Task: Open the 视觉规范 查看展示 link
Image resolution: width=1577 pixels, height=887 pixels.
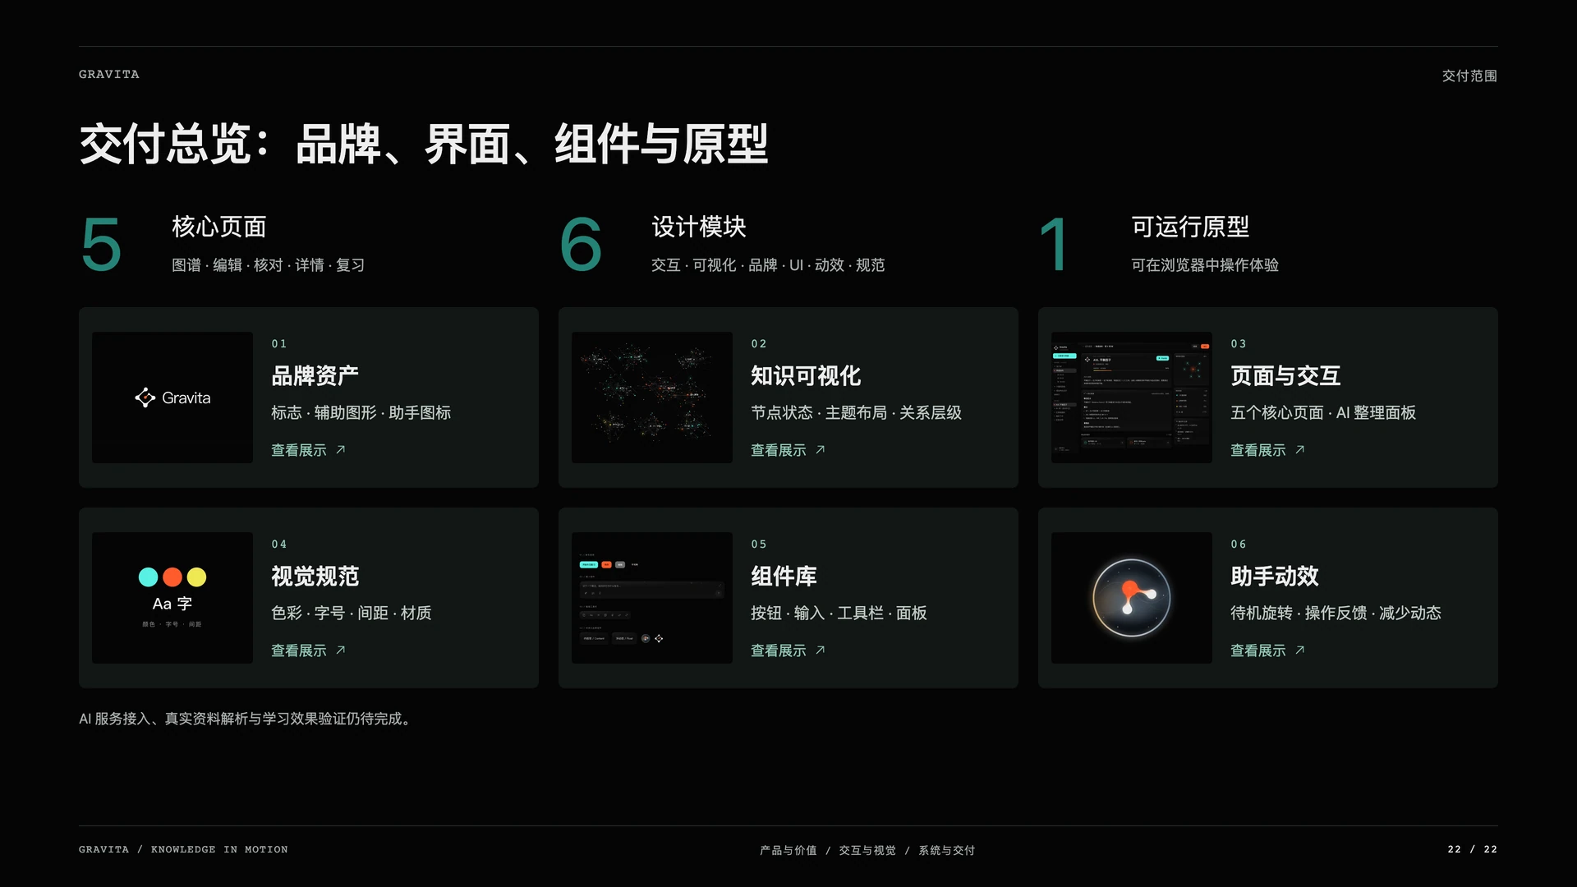Action: pyautogui.click(x=308, y=650)
